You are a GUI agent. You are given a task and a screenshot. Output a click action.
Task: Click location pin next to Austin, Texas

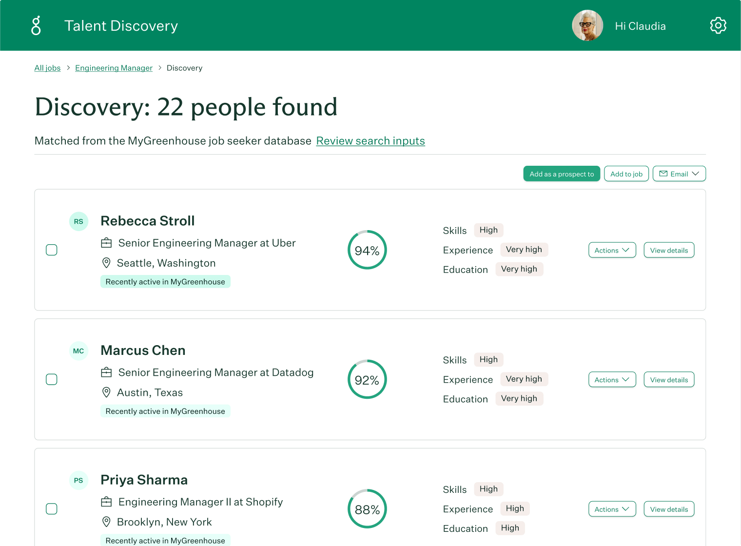[106, 392]
